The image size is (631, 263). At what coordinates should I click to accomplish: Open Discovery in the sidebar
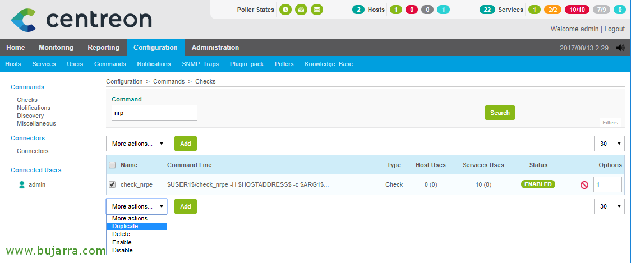[30, 116]
